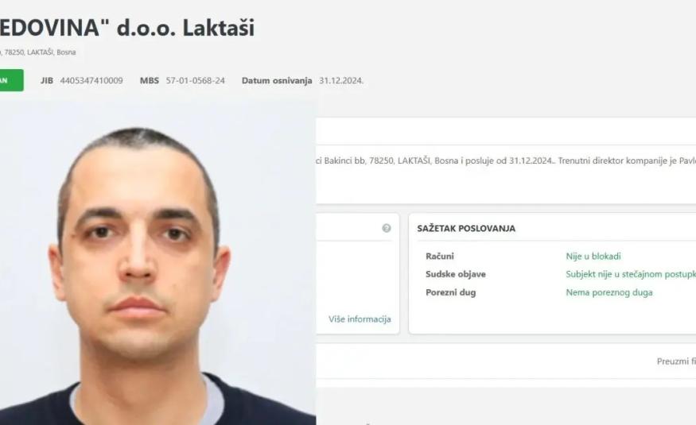The width and height of the screenshot is (696, 425).
Task: Click the Porezni dug row label
Action: [450, 292]
